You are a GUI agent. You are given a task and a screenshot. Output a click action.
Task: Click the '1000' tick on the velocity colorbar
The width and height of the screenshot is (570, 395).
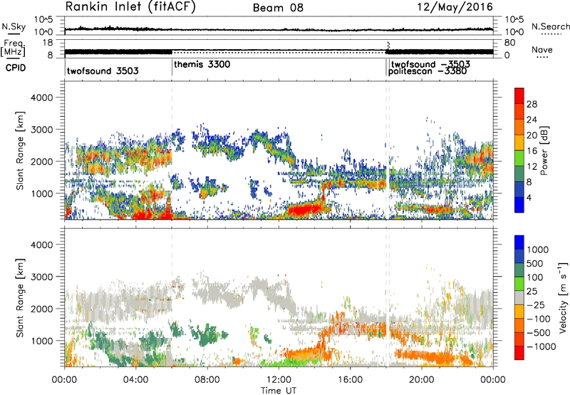point(538,250)
